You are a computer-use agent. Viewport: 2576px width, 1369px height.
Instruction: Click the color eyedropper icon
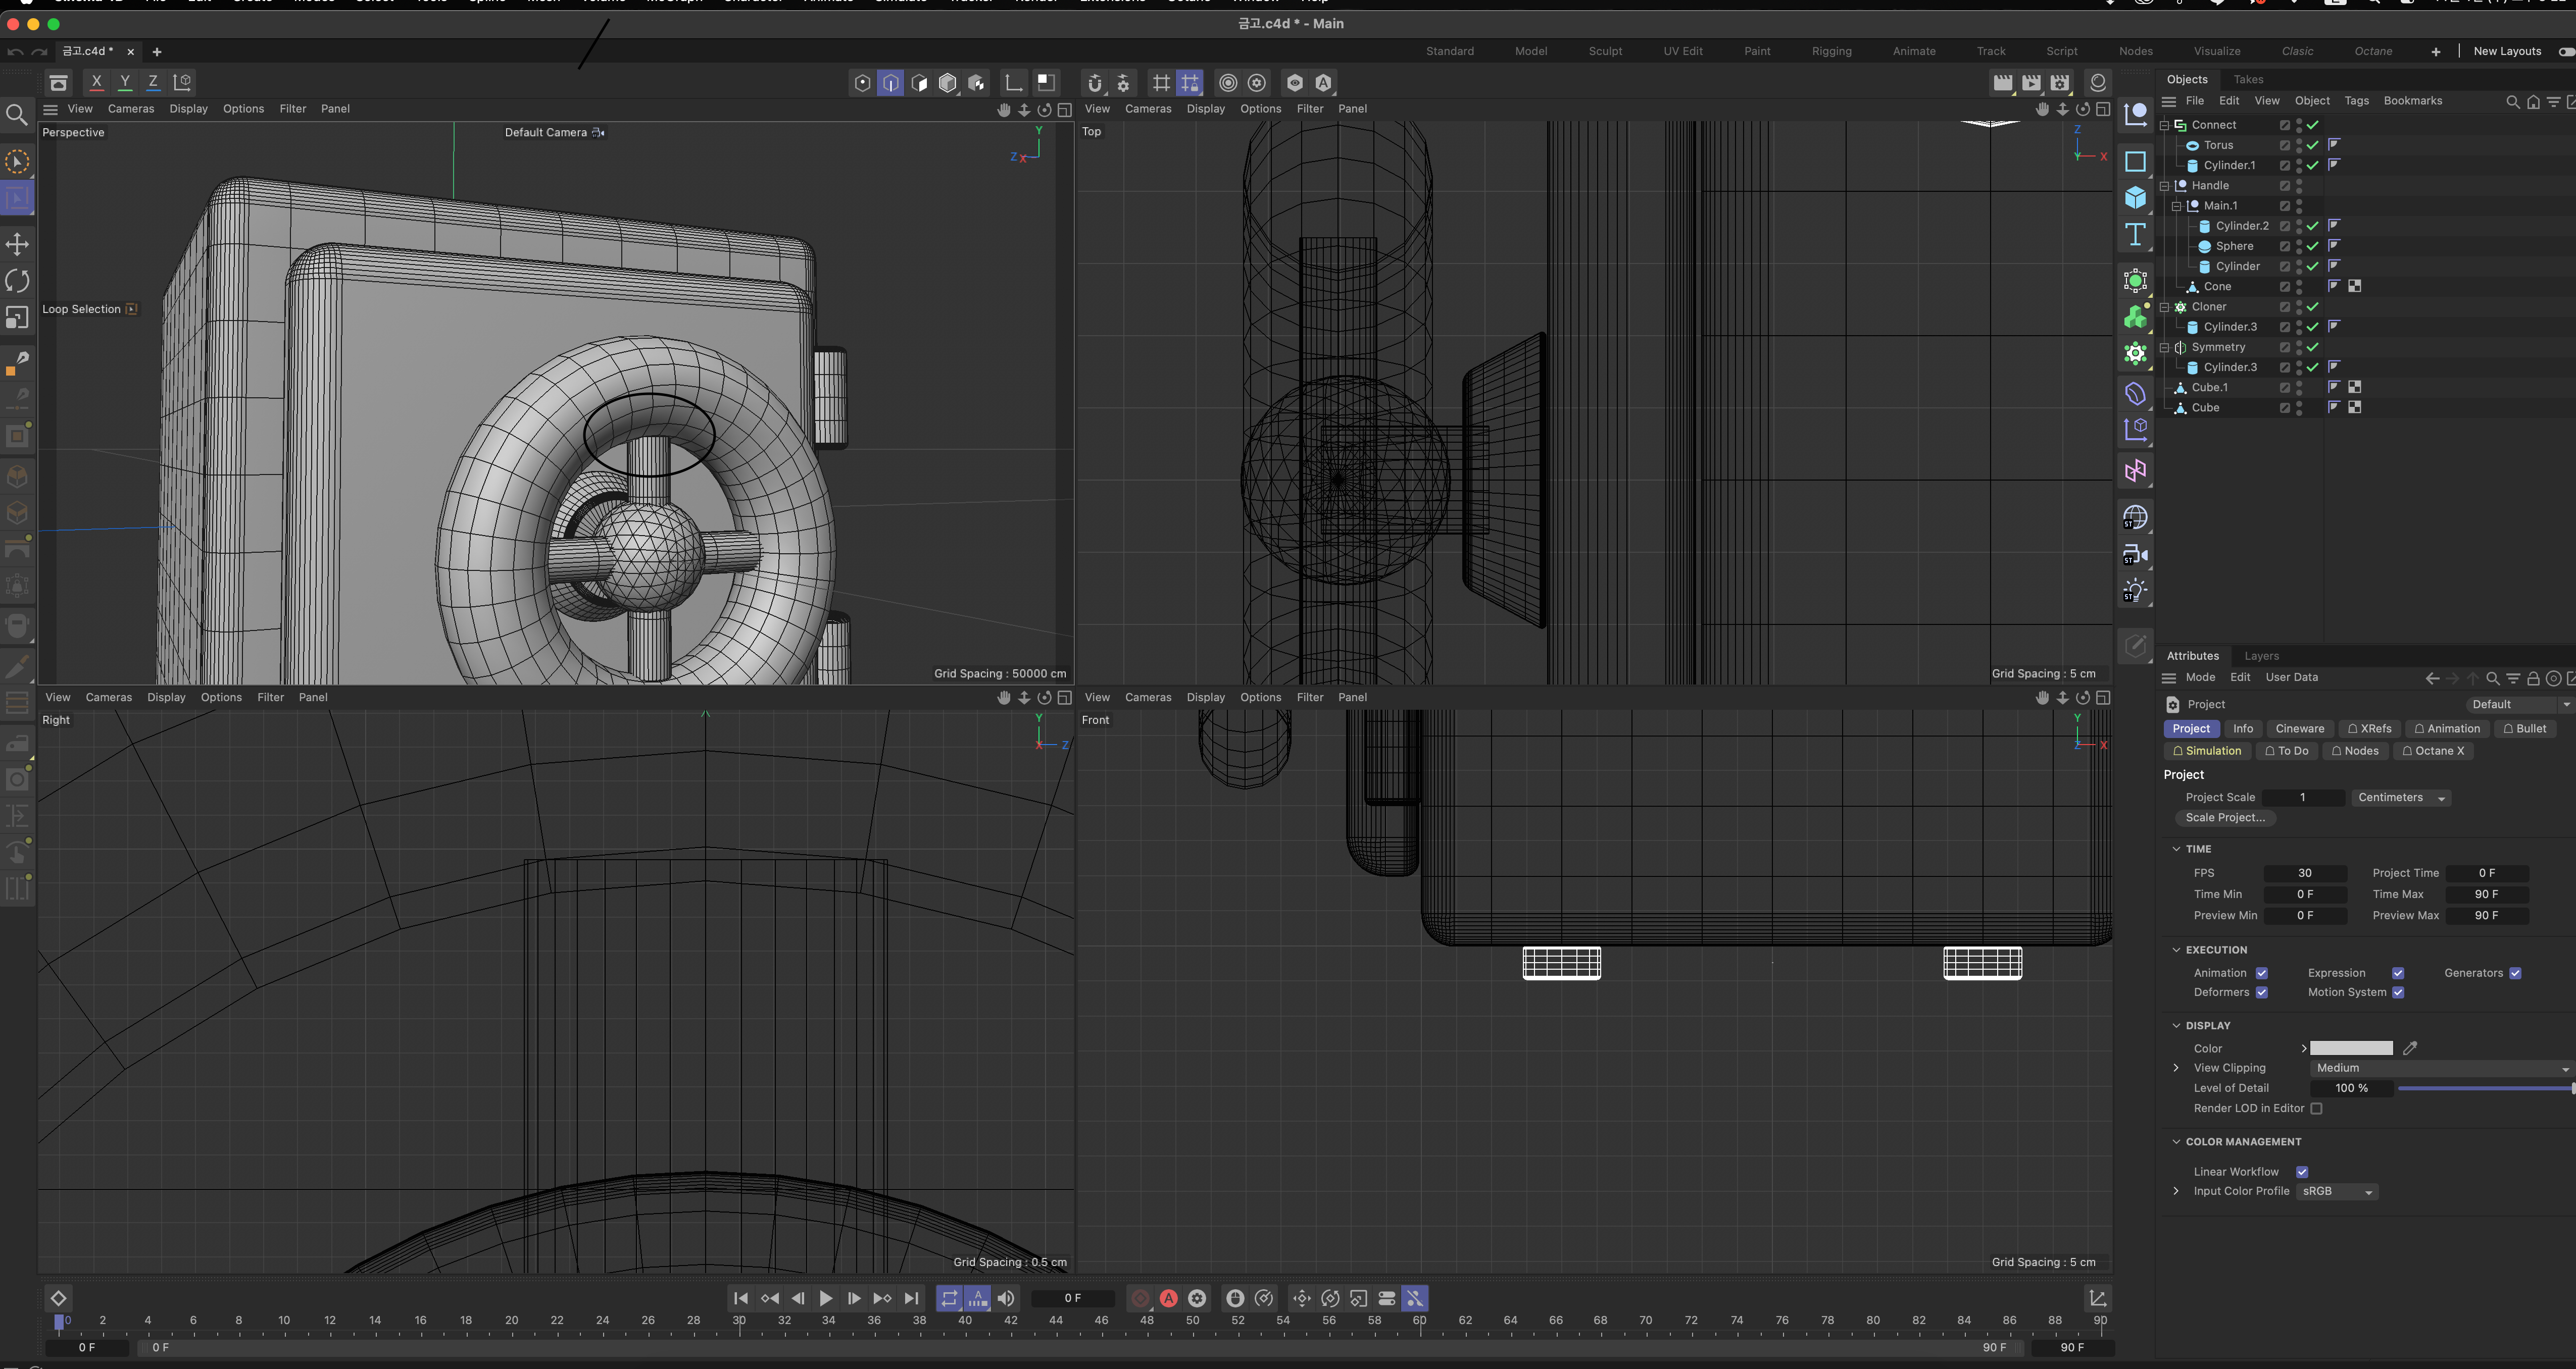point(2410,1048)
